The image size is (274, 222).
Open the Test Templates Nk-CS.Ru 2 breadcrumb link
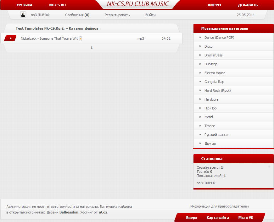40,28
